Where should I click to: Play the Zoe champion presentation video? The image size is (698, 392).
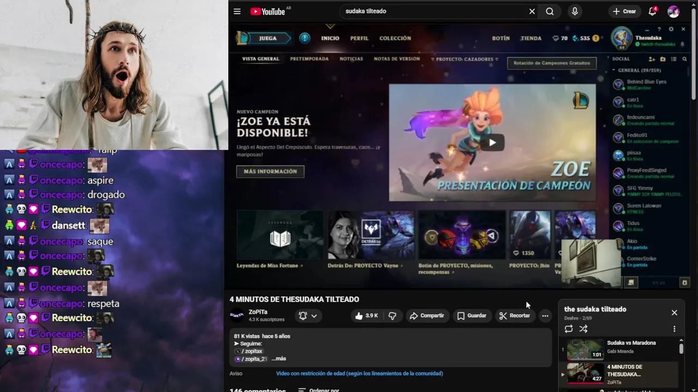click(x=492, y=143)
